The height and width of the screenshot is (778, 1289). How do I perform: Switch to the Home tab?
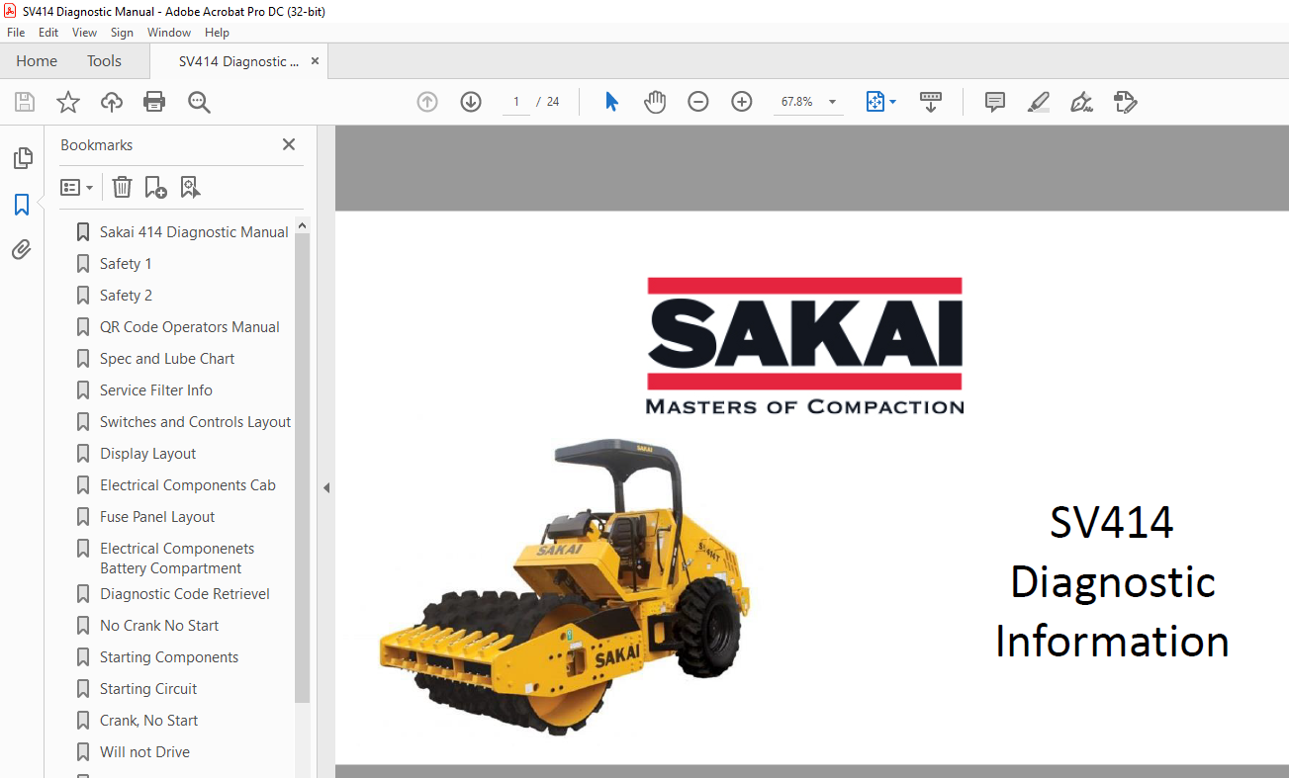click(37, 61)
